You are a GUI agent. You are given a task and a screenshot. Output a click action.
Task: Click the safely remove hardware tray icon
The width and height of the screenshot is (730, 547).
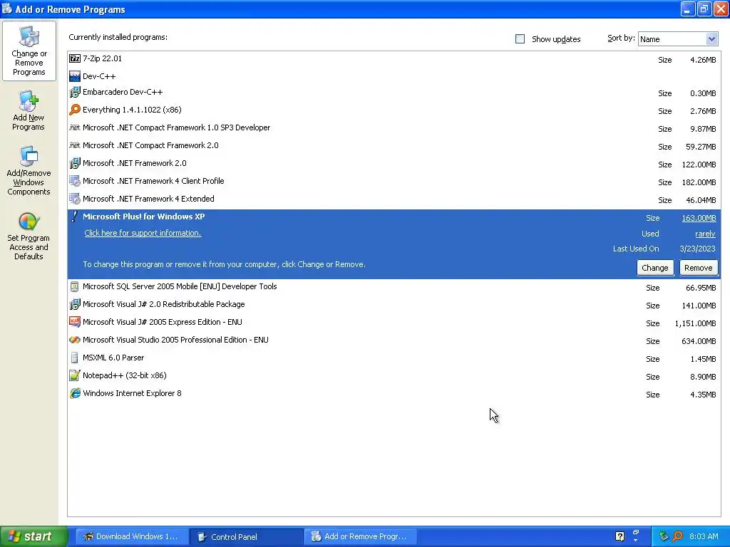[x=664, y=536]
